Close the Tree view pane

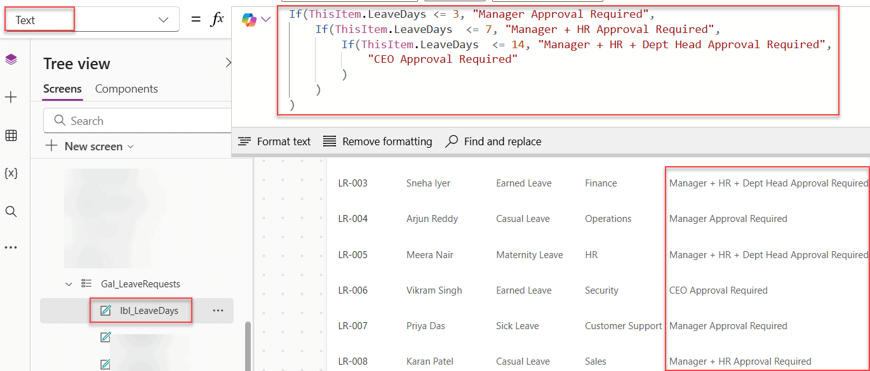pos(228,63)
